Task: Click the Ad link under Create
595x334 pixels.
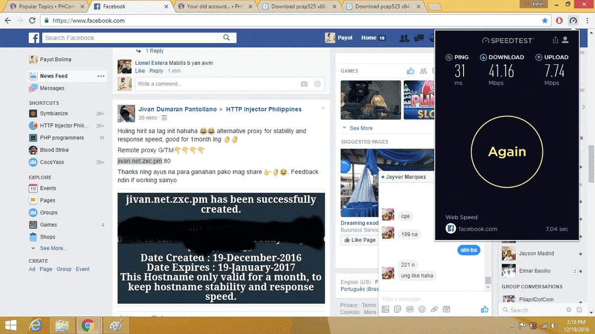Action: click(x=32, y=269)
